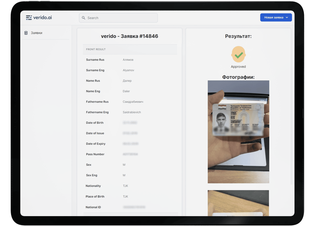
Task: Click the blurred National ID value
Action: click(x=134, y=207)
